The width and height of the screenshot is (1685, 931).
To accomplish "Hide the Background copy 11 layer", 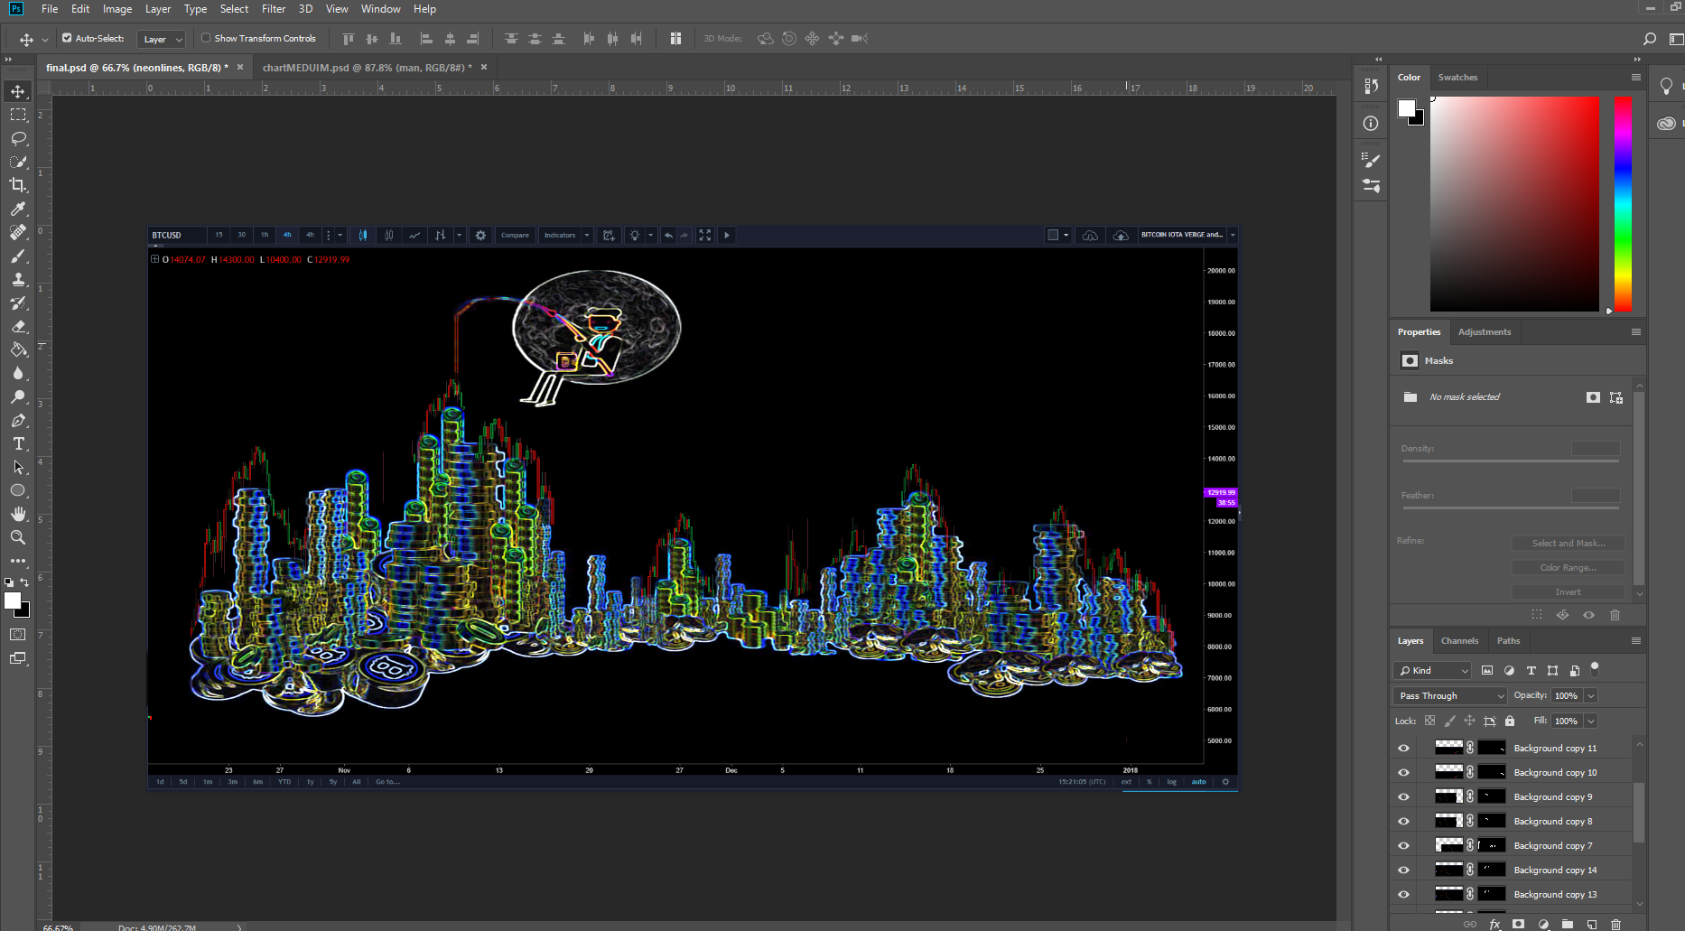I will coord(1403,748).
